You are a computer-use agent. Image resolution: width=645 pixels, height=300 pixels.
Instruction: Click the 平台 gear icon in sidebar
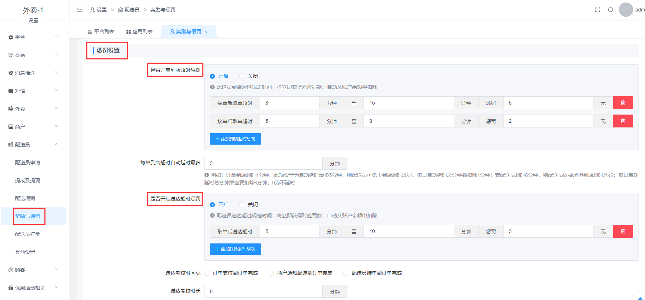[x=11, y=37]
